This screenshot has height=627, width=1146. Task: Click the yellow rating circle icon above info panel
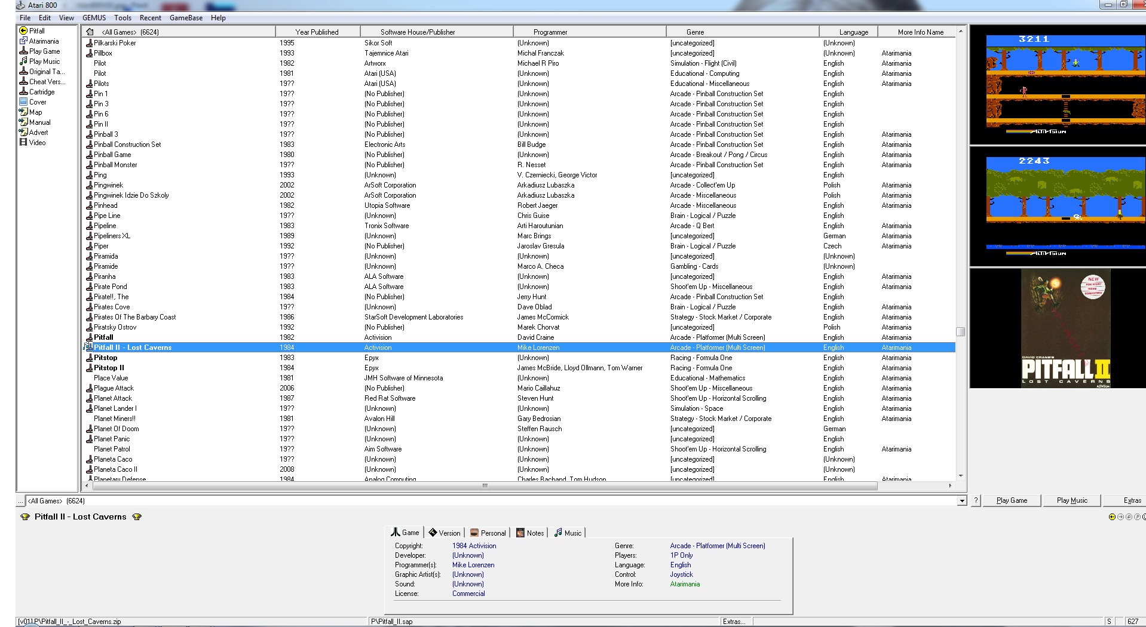tap(1112, 517)
